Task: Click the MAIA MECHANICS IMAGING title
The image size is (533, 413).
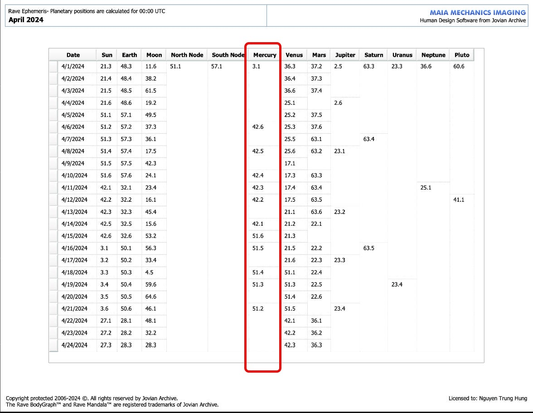Action: click(478, 13)
